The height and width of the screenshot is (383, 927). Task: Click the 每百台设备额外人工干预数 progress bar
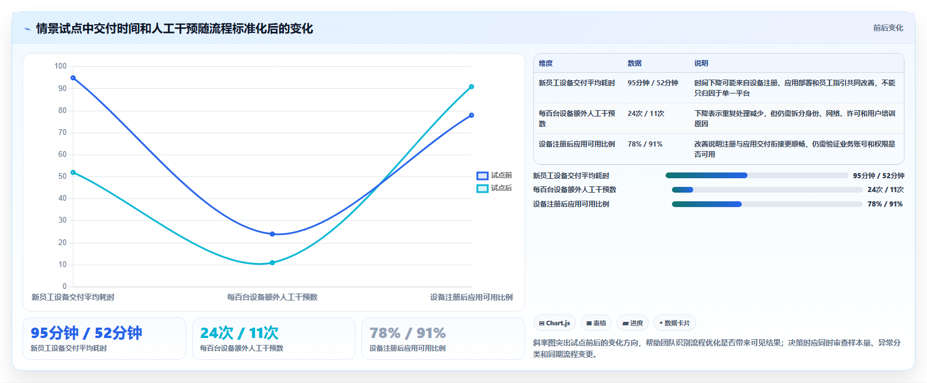(x=767, y=190)
